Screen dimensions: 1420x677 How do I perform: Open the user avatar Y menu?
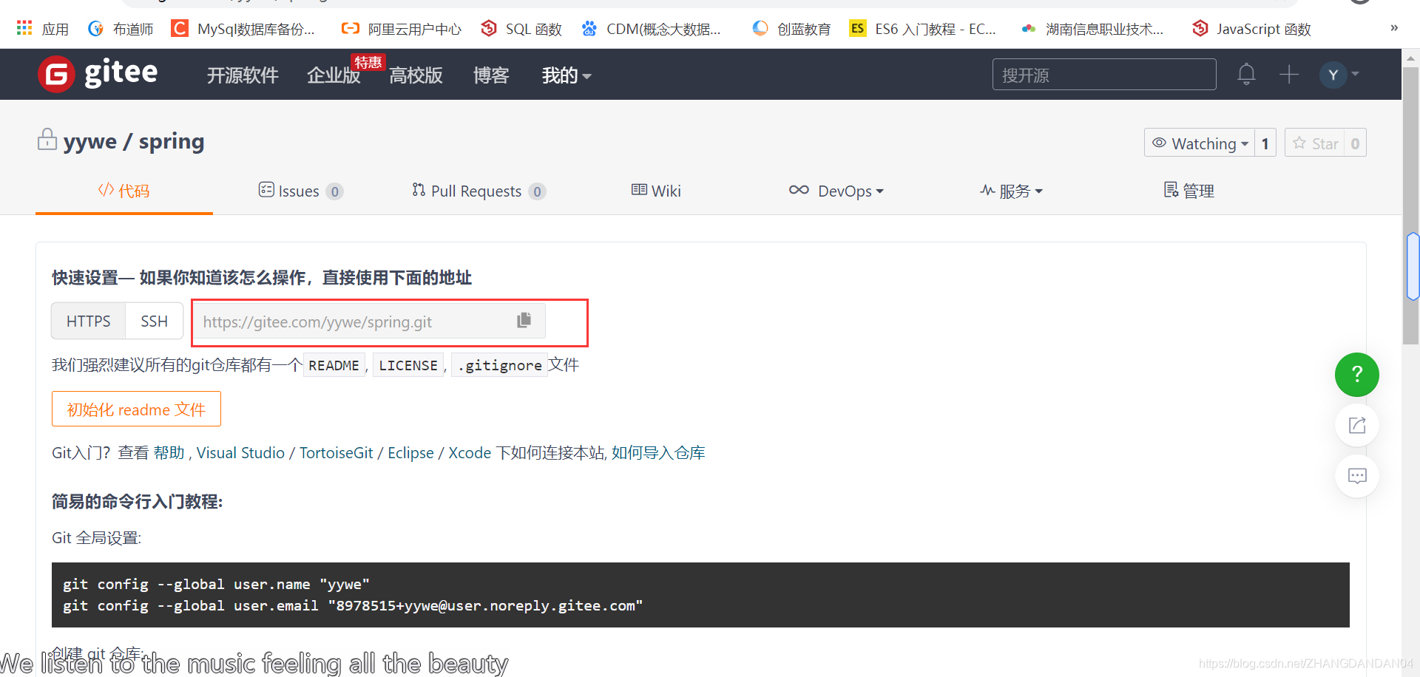1339,75
